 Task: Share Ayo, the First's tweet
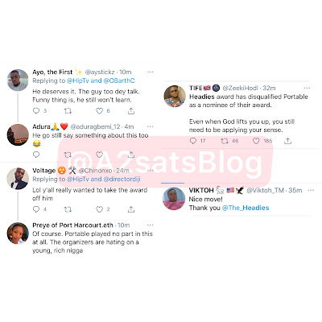(131, 111)
